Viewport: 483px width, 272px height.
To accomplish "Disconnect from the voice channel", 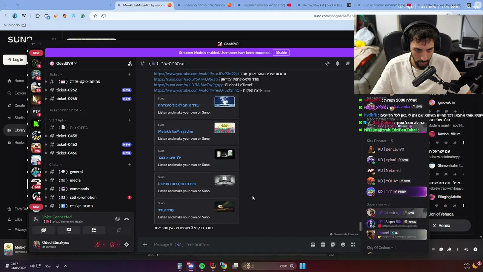I will click(126, 219).
